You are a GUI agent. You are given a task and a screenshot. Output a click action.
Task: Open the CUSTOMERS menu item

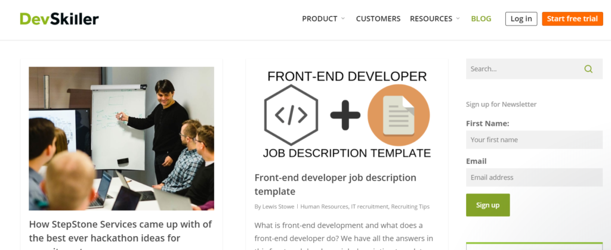tap(378, 19)
